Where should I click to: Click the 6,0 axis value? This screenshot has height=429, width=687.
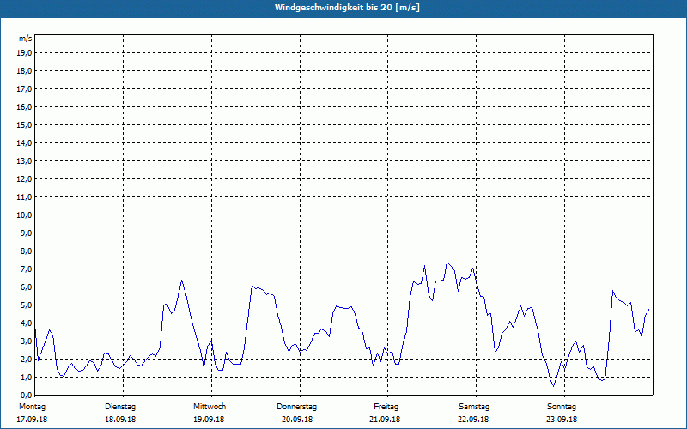[26, 287]
